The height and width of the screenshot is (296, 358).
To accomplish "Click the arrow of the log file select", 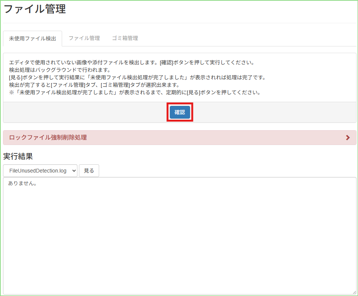I will [x=73, y=171].
